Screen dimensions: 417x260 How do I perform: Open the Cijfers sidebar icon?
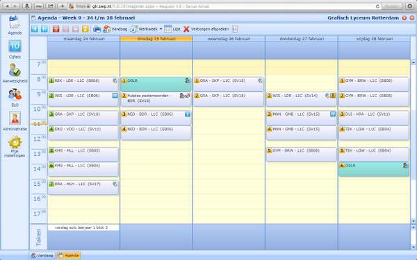(15, 46)
